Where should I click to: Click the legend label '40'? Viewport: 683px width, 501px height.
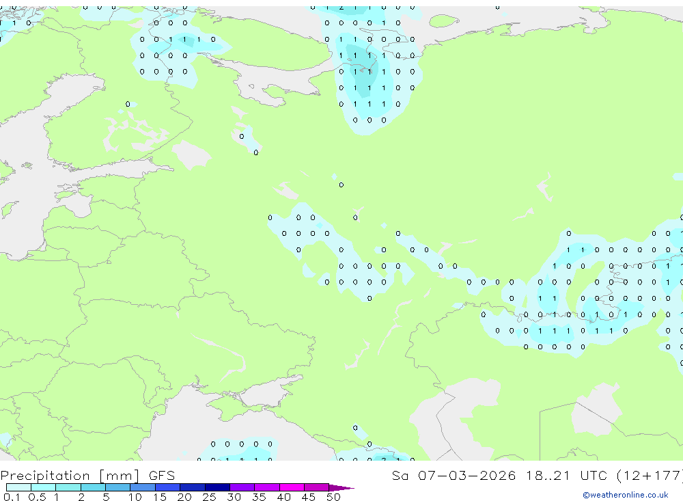(283, 497)
